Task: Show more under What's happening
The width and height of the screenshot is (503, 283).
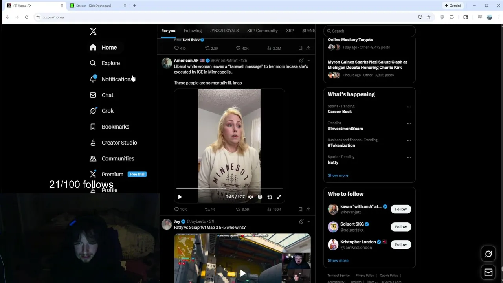Action: [338, 175]
